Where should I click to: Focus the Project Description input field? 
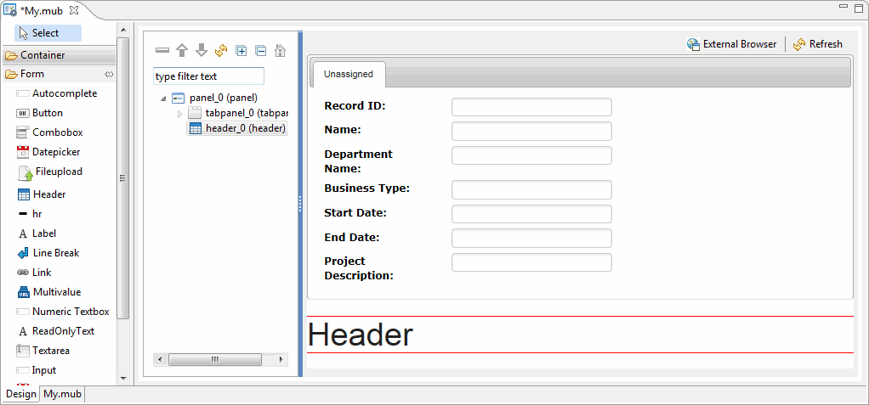(x=531, y=262)
